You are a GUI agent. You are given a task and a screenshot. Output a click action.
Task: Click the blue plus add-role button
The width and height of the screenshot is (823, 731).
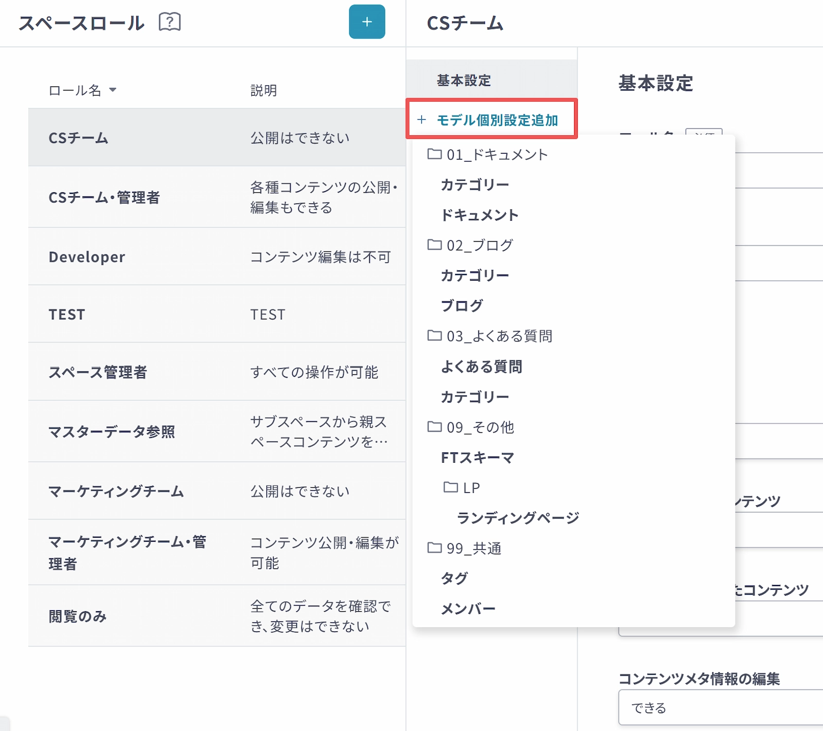[366, 22]
